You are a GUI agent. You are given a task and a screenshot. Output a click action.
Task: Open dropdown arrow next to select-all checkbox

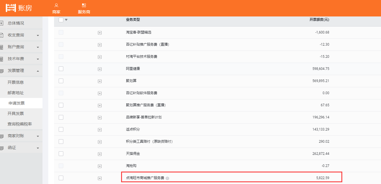pyautogui.click(x=66, y=20)
